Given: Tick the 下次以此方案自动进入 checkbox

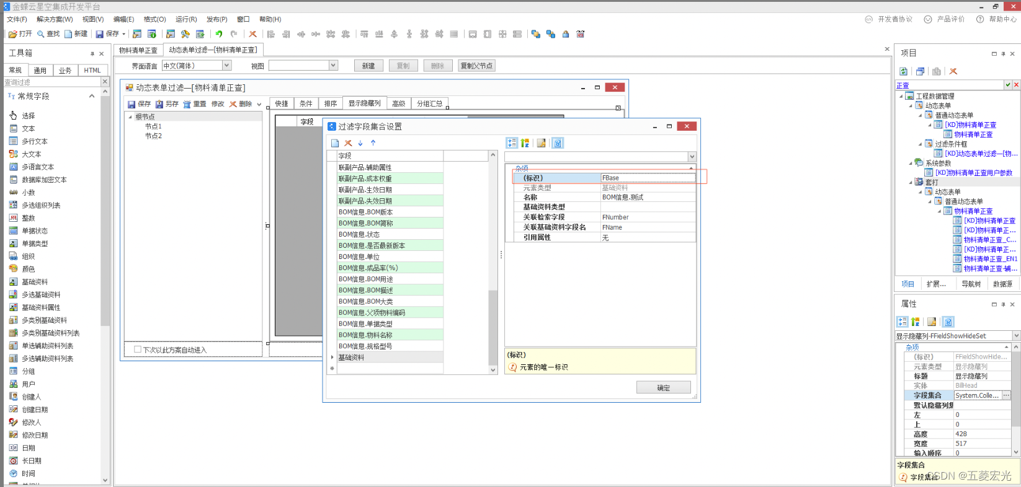Looking at the screenshot, I should coord(138,349).
